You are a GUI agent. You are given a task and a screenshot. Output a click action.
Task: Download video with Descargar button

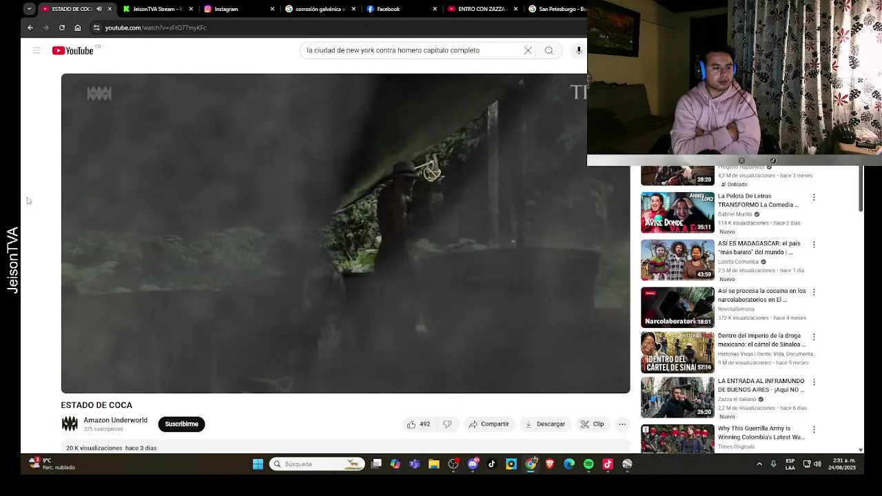[x=545, y=424]
